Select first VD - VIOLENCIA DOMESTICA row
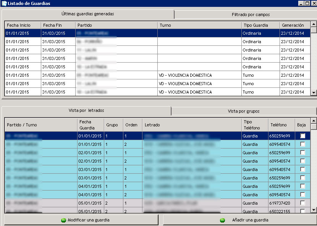Image resolution: width=317 pixels, height=226 pixels. 185,75
